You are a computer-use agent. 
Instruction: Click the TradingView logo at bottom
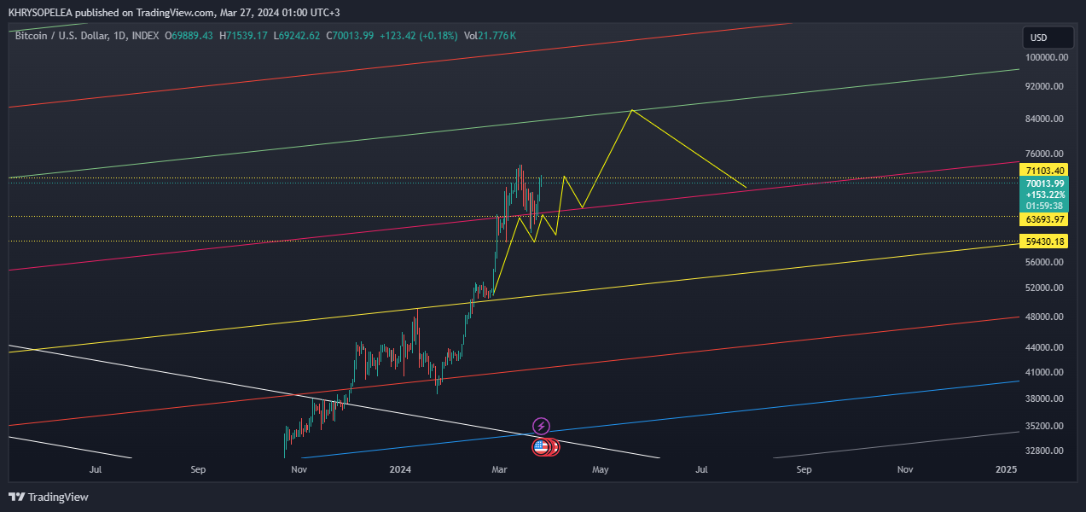coord(49,497)
